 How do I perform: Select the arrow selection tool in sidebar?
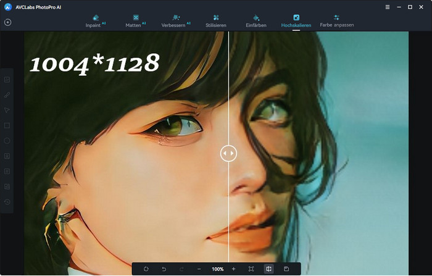[x=7, y=111]
